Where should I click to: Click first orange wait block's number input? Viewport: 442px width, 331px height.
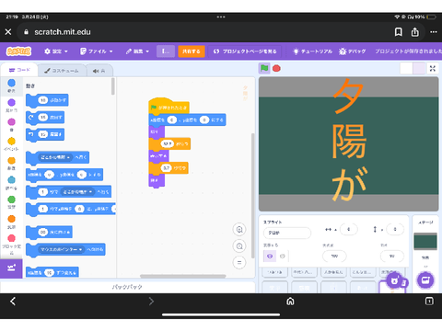pos(168,143)
